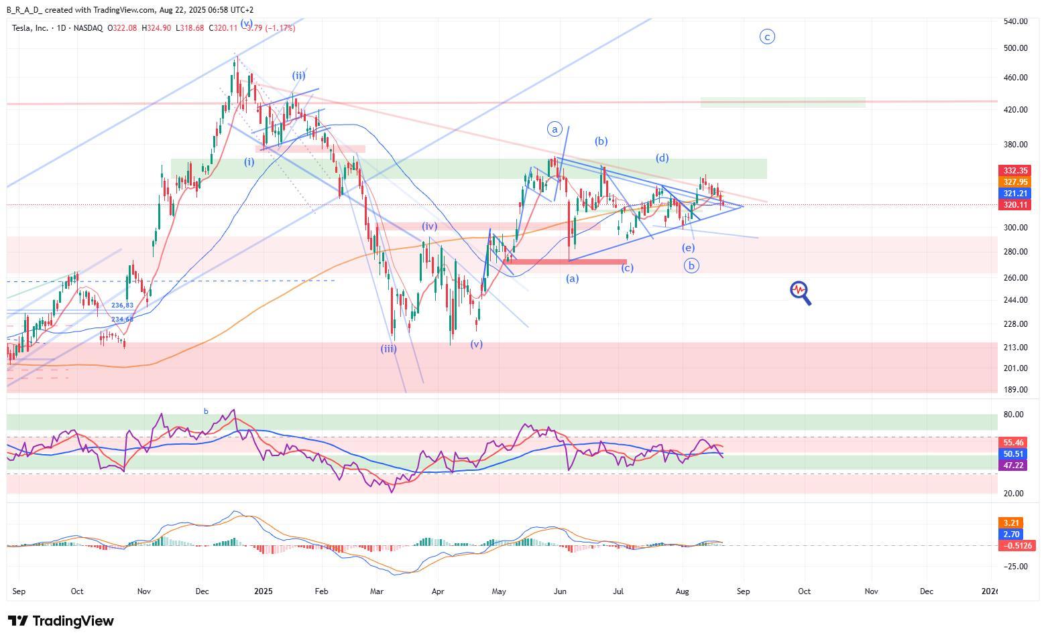Click the (iv) wave label
This screenshot has height=641, width=1046.
[429, 227]
